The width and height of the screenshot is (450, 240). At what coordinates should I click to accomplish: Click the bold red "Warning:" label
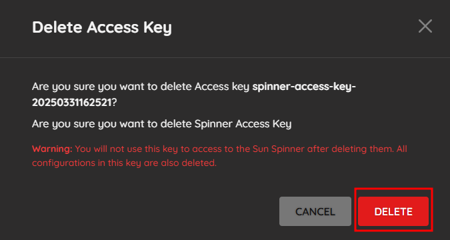pyautogui.click(x=52, y=149)
